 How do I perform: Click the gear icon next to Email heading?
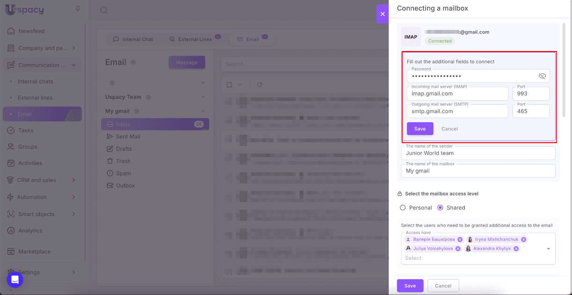[133, 62]
